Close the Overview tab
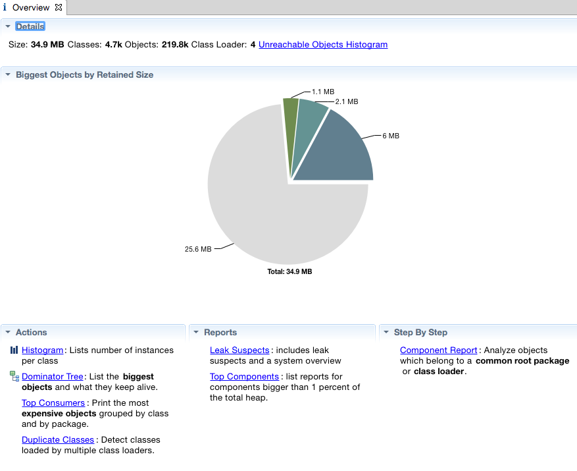Screen dimensions: 577x471 [x=59, y=7]
